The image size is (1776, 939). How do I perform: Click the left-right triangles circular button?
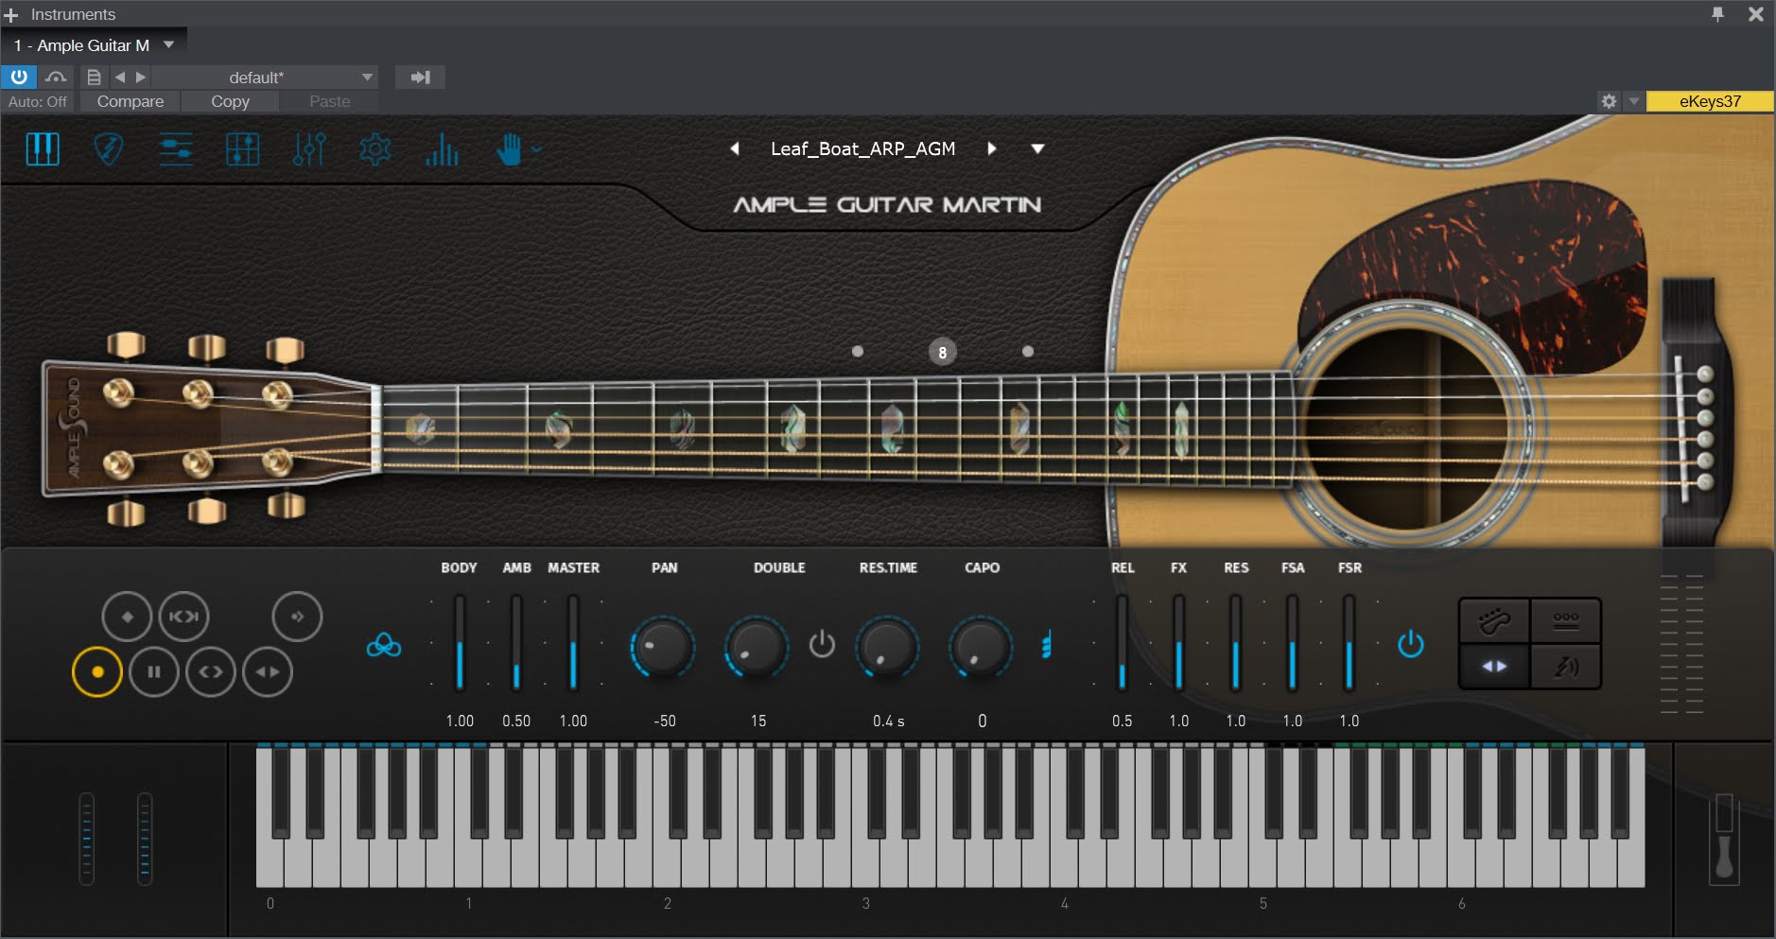(x=268, y=672)
